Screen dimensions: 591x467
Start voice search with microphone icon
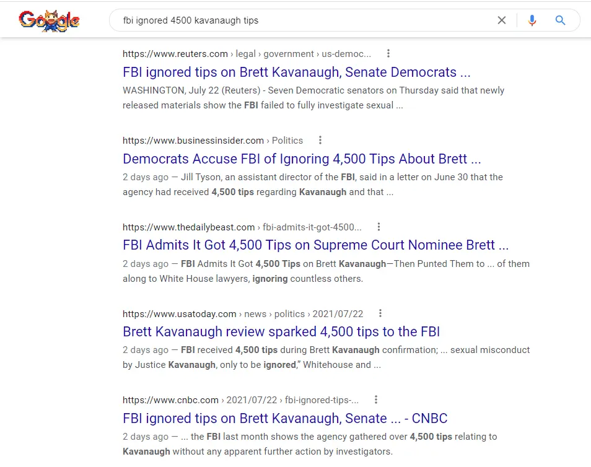pyautogui.click(x=532, y=20)
